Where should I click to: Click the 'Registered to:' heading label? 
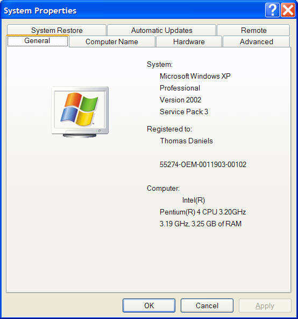click(169, 129)
